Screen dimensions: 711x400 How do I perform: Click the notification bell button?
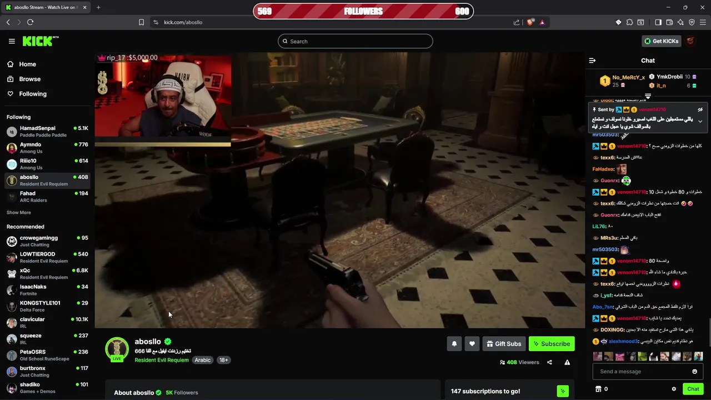(454, 344)
